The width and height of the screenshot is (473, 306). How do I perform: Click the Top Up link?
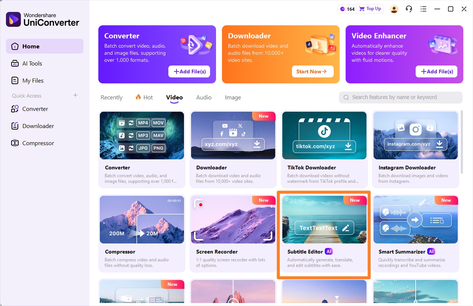(374, 9)
